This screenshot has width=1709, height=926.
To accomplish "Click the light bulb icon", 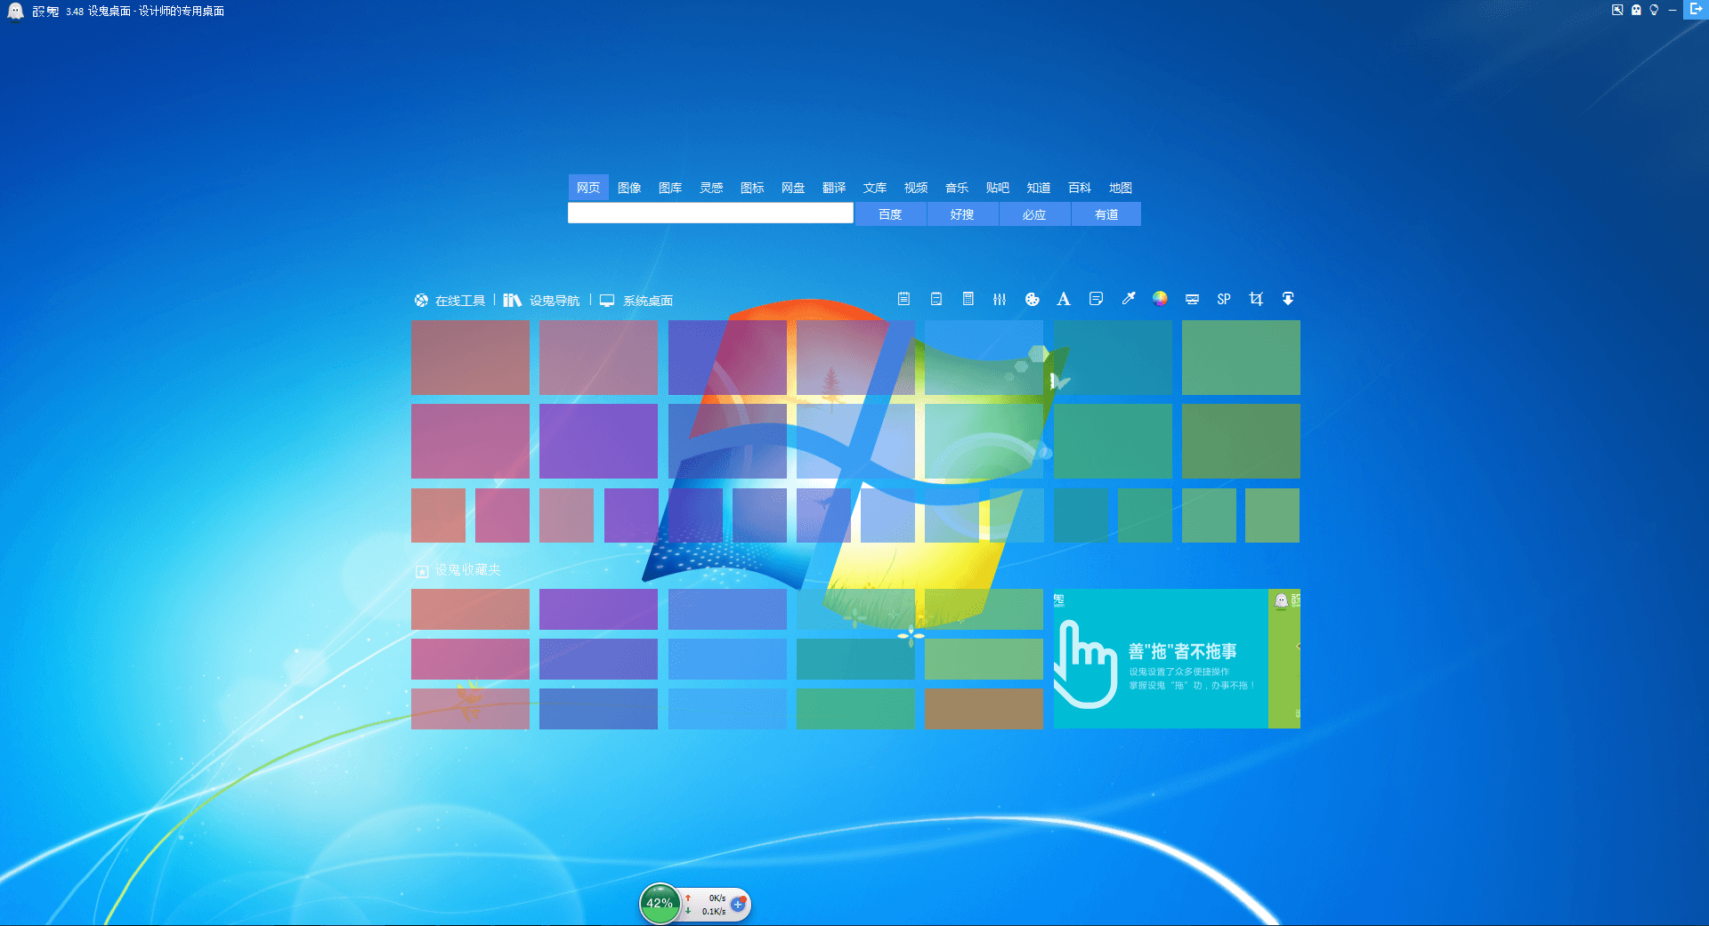I will tap(1654, 10).
